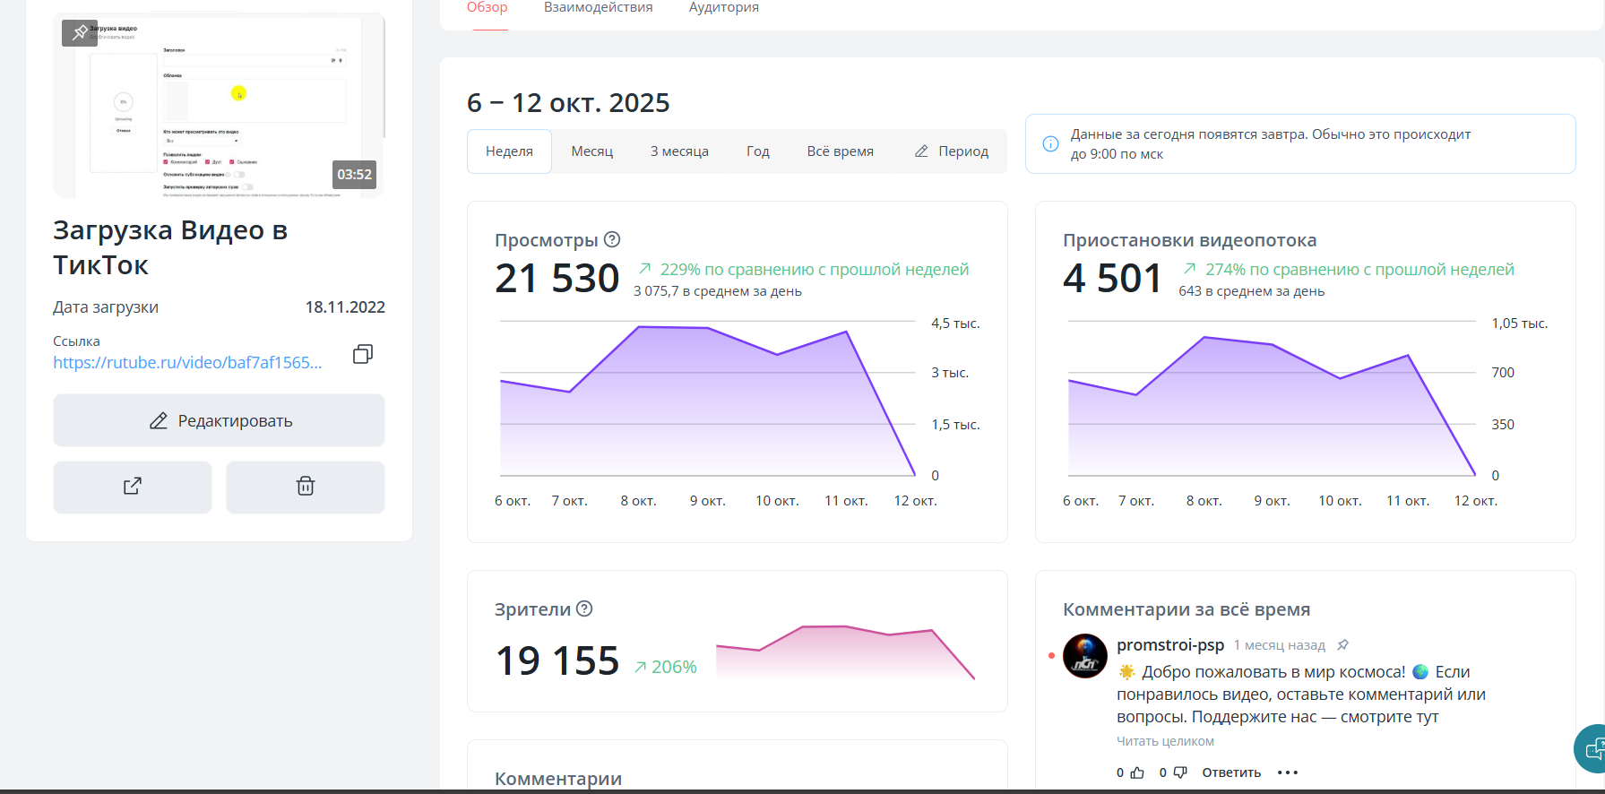The image size is (1605, 794).
Task: Click the pin icon on video thumbnail
Action: click(x=80, y=33)
